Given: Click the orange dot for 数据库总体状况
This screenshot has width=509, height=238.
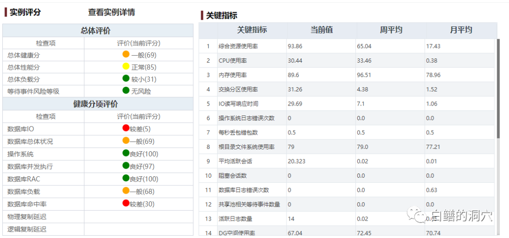Looking at the screenshot, I should pyautogui.click(x=126, y=140).
